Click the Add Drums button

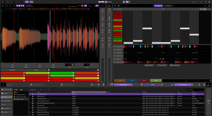click(x=149, y=65)
